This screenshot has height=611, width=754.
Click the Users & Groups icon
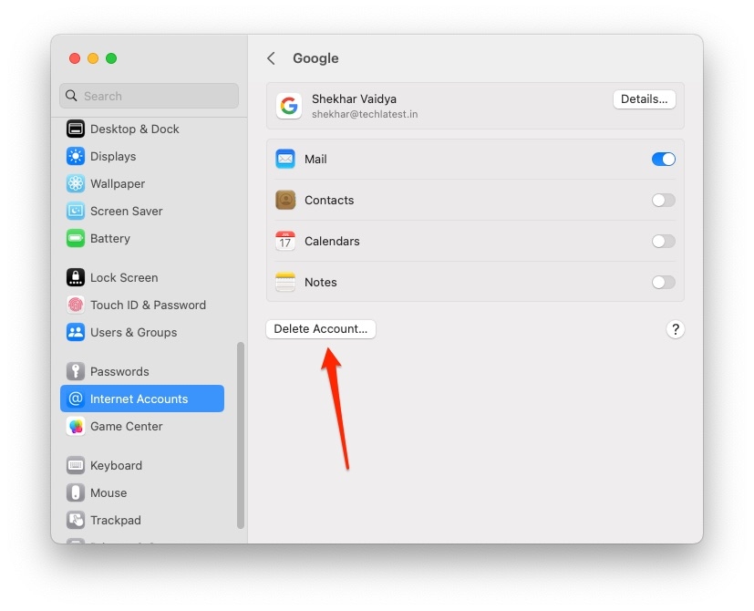click(76, 333)
